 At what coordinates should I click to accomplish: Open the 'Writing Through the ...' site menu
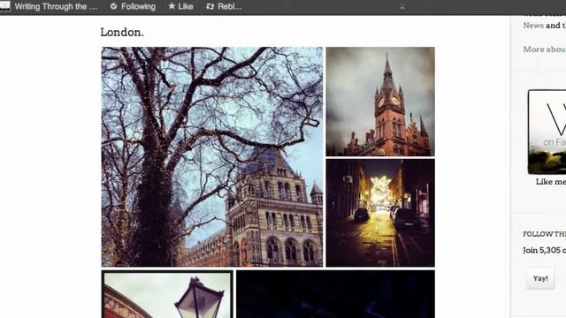[56, 6]
